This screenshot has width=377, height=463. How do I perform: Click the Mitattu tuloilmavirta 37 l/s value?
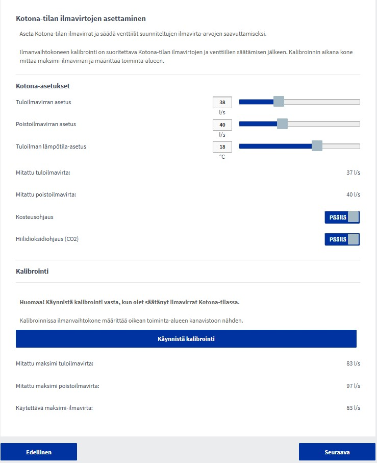click(353, 173)
